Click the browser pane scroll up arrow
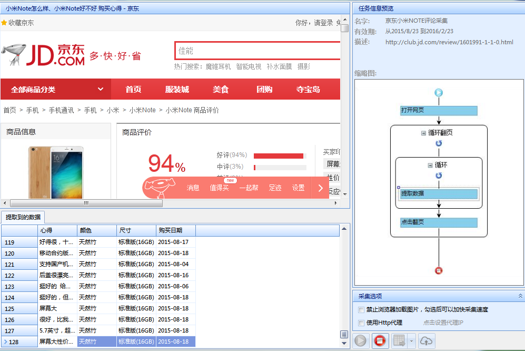The height and width of the screenshot is (351, 525). (345, 19)
